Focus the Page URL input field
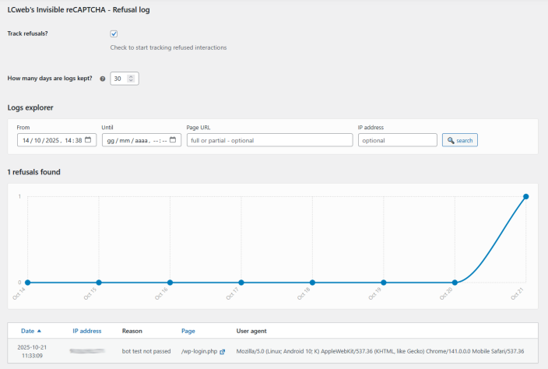Screen dimensions: 548x369 point(269,140)
